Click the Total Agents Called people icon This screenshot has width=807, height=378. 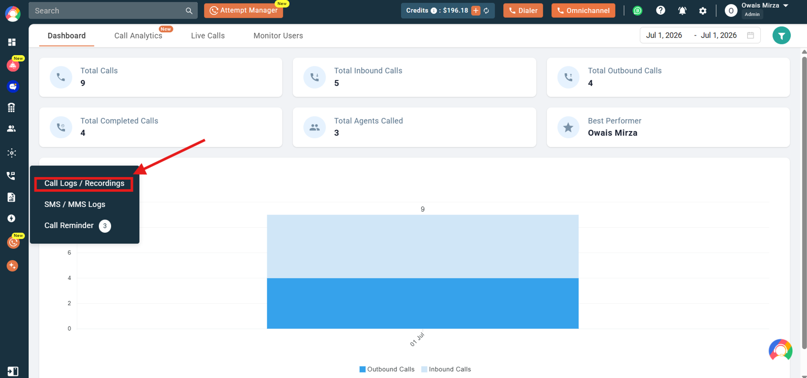click(x=314, y=127)
